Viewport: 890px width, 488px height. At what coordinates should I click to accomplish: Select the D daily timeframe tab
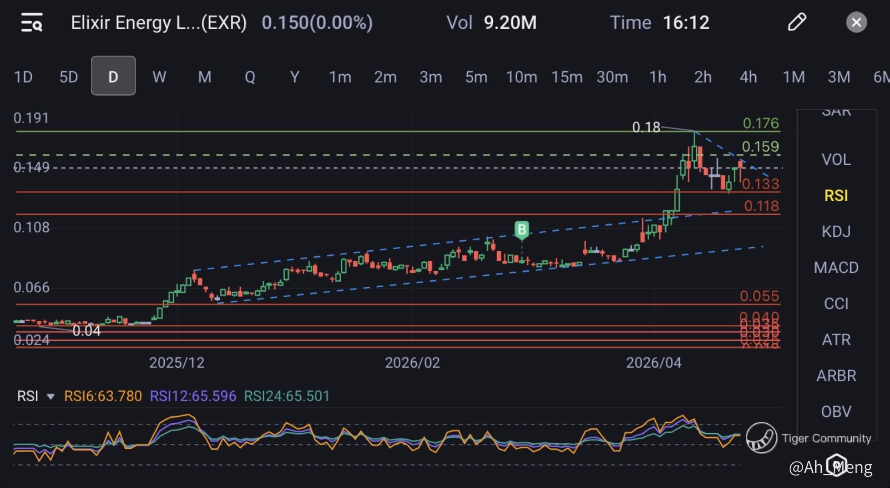[113, 76]
